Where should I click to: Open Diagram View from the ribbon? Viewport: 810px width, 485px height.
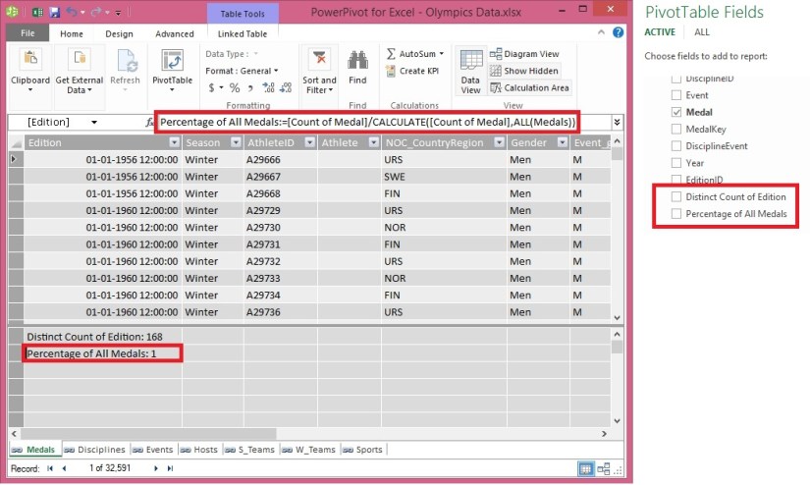(524, 54)
